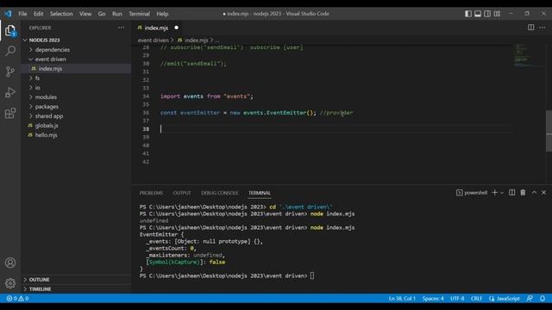Open the Extensions view icon

(10, 113)
